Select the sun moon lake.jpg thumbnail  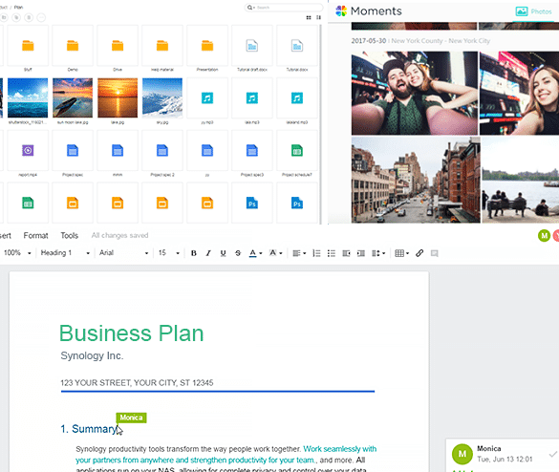(x=73, y=97)
